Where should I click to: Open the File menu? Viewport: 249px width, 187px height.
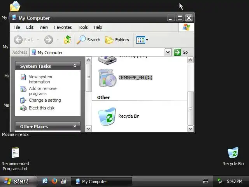[x=17, y=27]
